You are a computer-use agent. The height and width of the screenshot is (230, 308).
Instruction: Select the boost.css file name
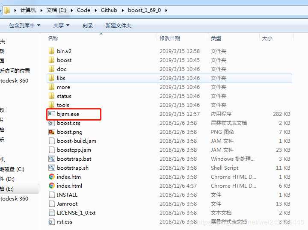pyautogui.click(x=68, y=123)
